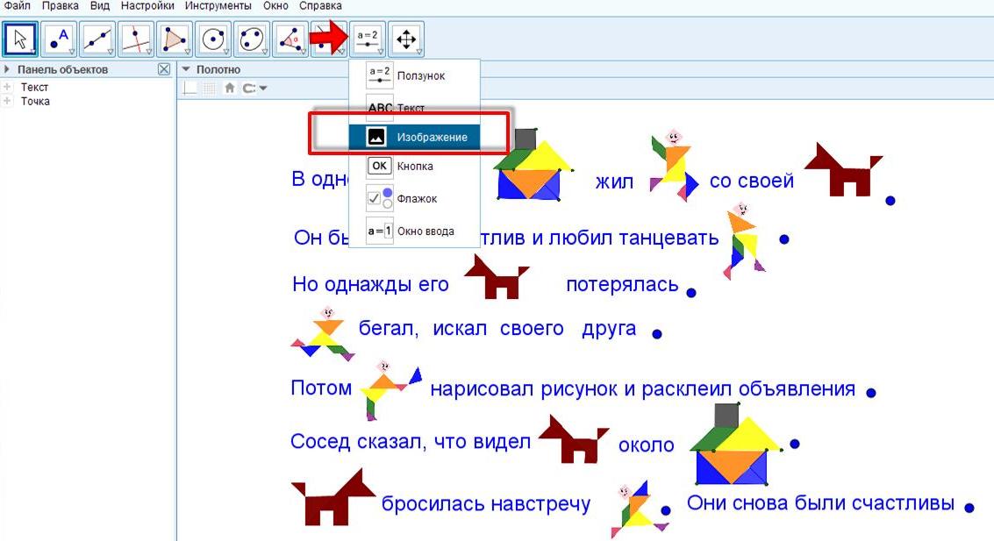Choose the Line through two points tool

[97, 39]
